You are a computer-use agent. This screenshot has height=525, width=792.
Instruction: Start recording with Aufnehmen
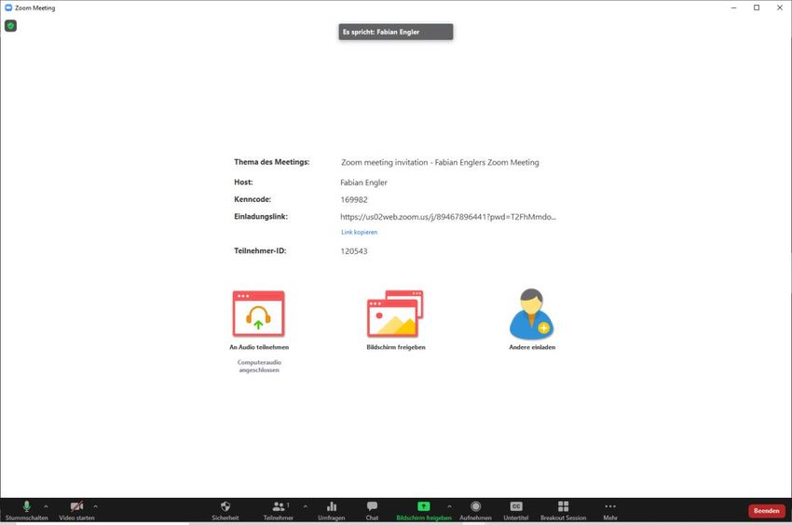475,510
